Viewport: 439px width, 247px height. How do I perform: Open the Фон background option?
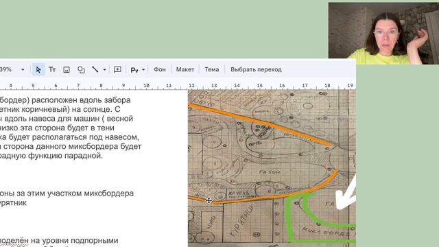pyautogui.click(x=160, y=69)
